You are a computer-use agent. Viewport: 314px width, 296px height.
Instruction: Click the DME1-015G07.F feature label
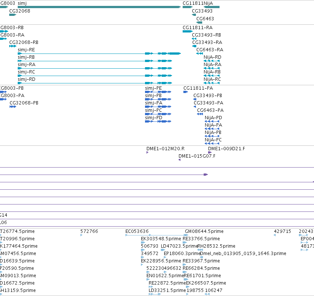197,156
